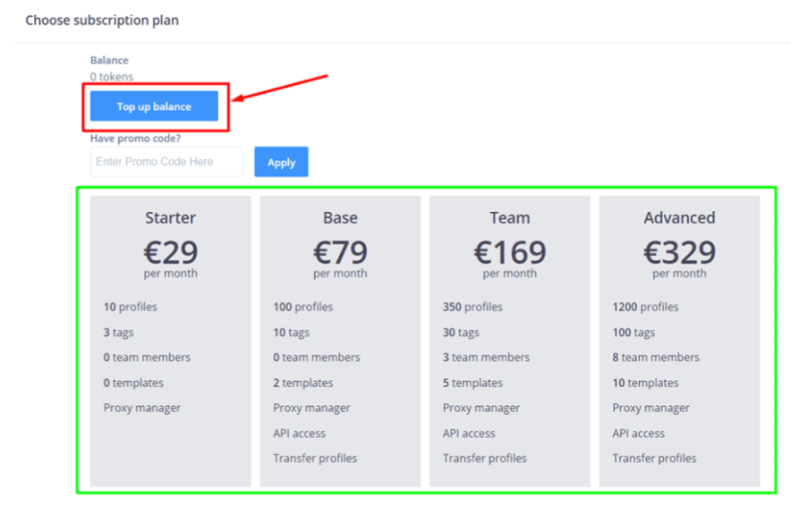Click 1200 profiles in the Advanced plan
Viewport: 791px width, 507px height.
tap(645, 307)
